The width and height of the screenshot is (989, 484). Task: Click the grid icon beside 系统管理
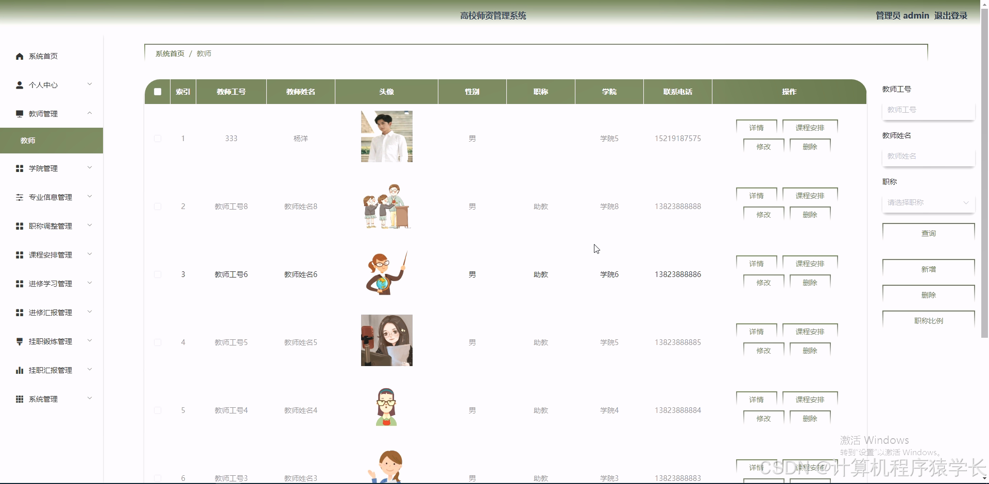coord(20,399)
